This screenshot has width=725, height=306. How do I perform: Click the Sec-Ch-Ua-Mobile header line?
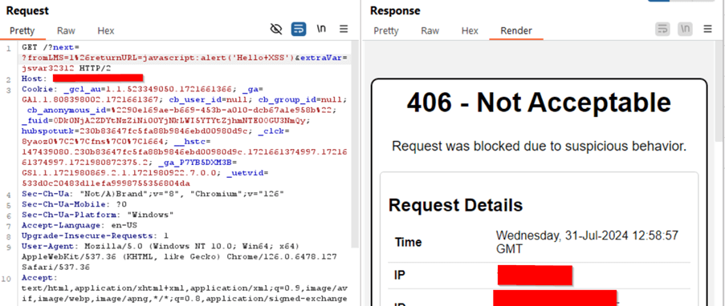tap(75, 204)
